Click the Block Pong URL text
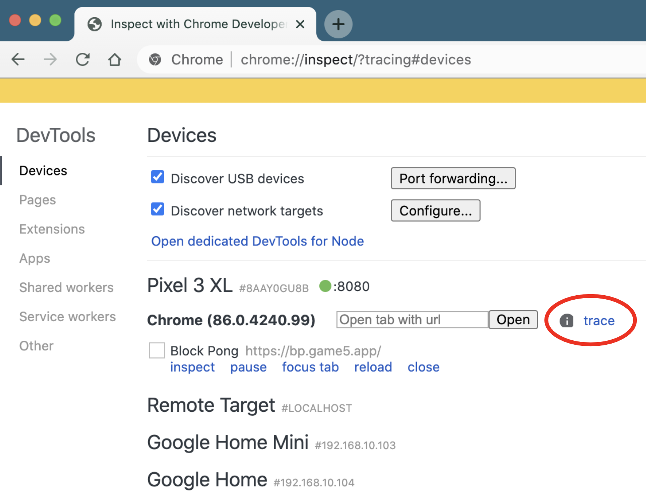The height and width of the screenshot is (496, 646). coord(313,351)
